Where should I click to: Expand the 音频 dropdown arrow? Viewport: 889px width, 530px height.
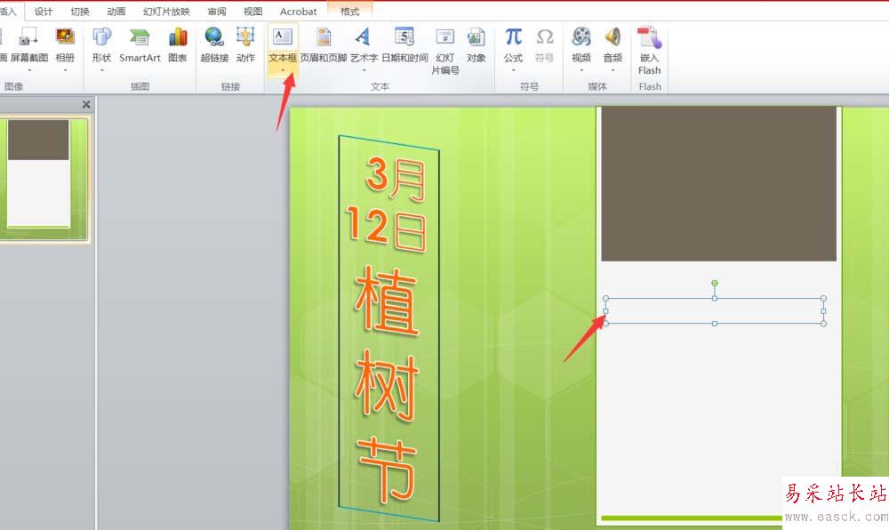613,70
